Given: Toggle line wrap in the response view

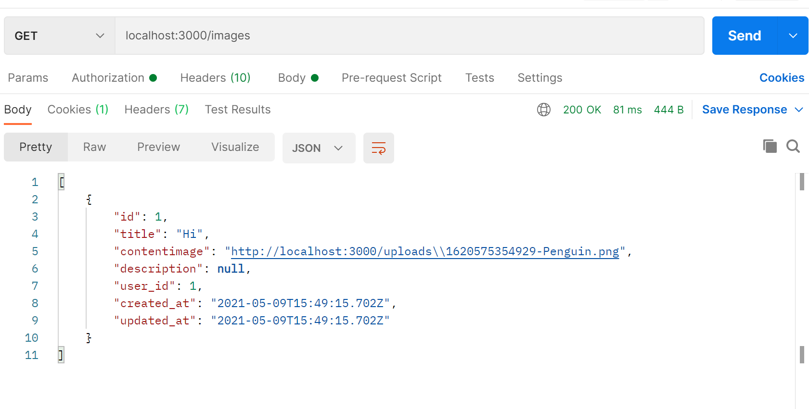Looking at the screenshot, I should coord(379,148).
